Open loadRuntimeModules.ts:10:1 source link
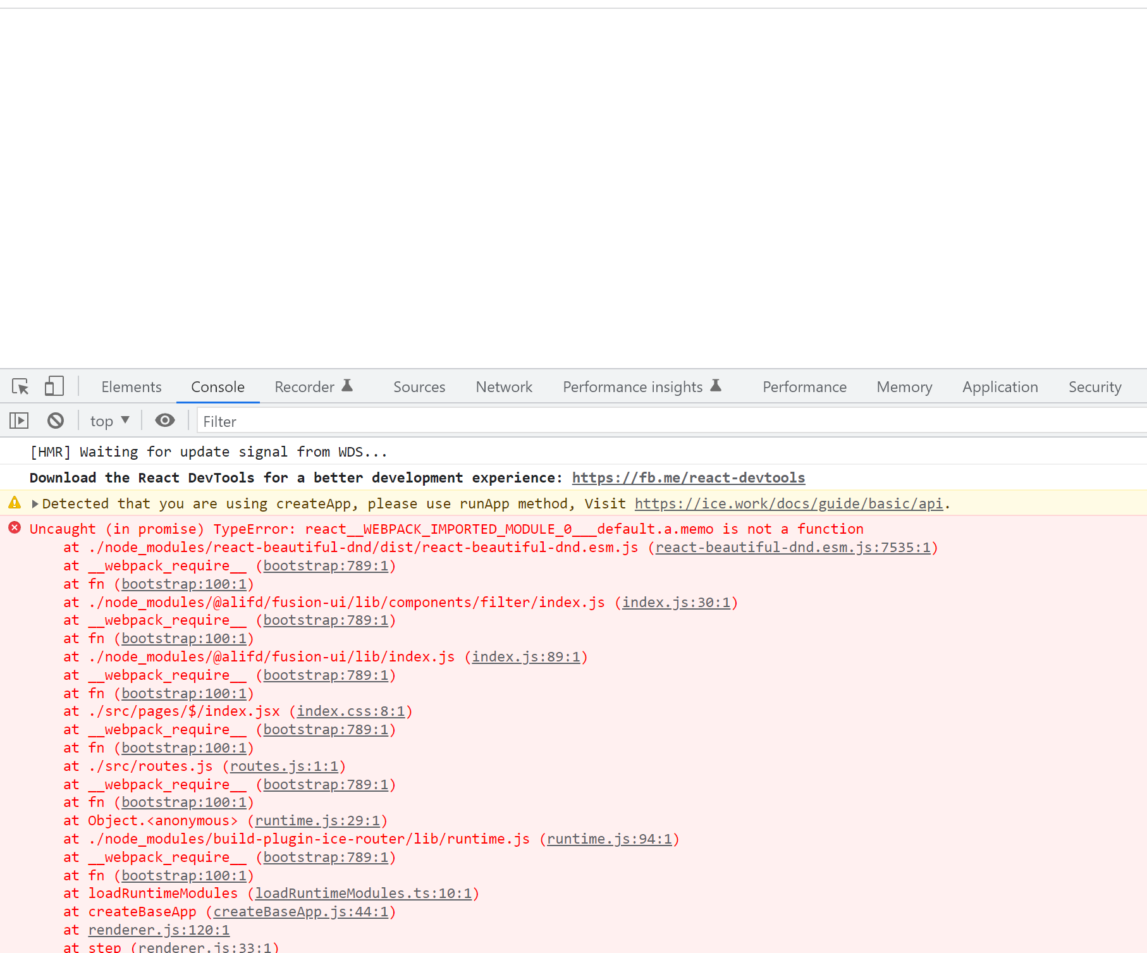The image size is (1147, 953). (364, 894)
